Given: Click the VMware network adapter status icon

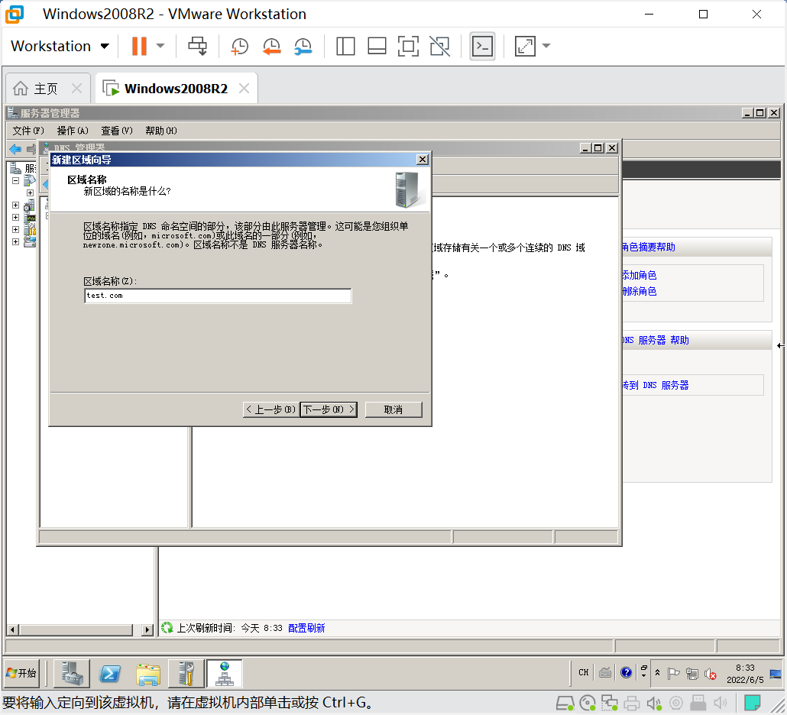Looking at the screenshot, I should click(x=609, y=703).
